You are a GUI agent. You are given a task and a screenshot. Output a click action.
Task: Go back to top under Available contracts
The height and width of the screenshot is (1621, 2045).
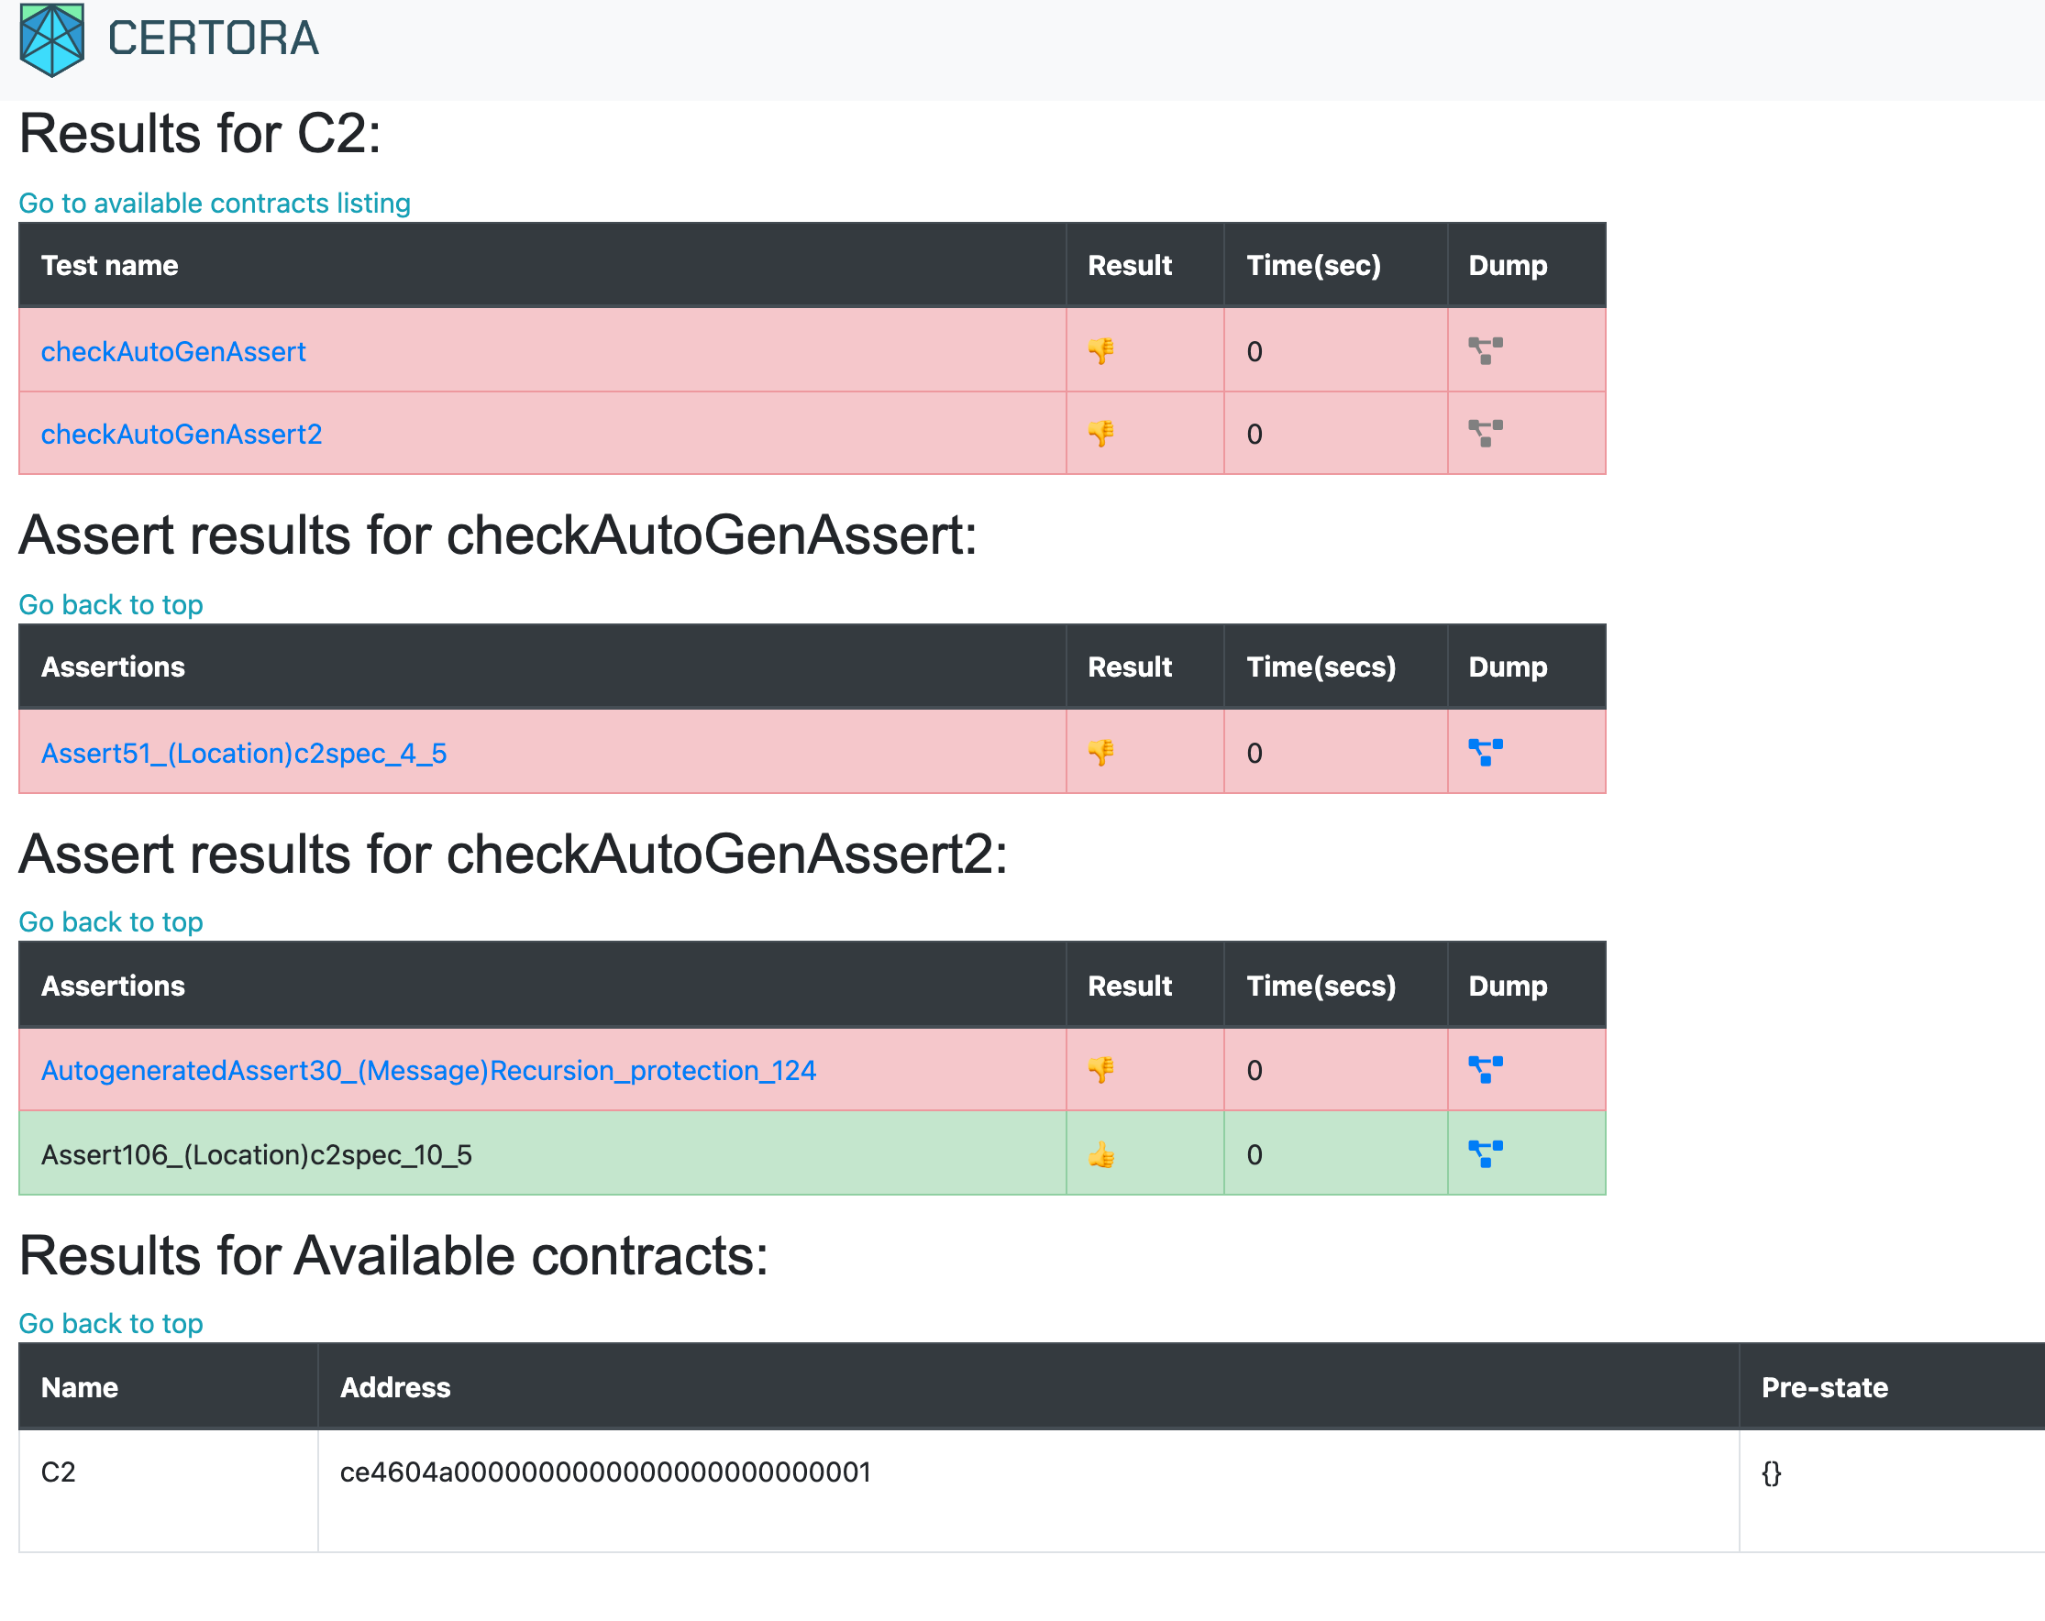click(111, 1323)
